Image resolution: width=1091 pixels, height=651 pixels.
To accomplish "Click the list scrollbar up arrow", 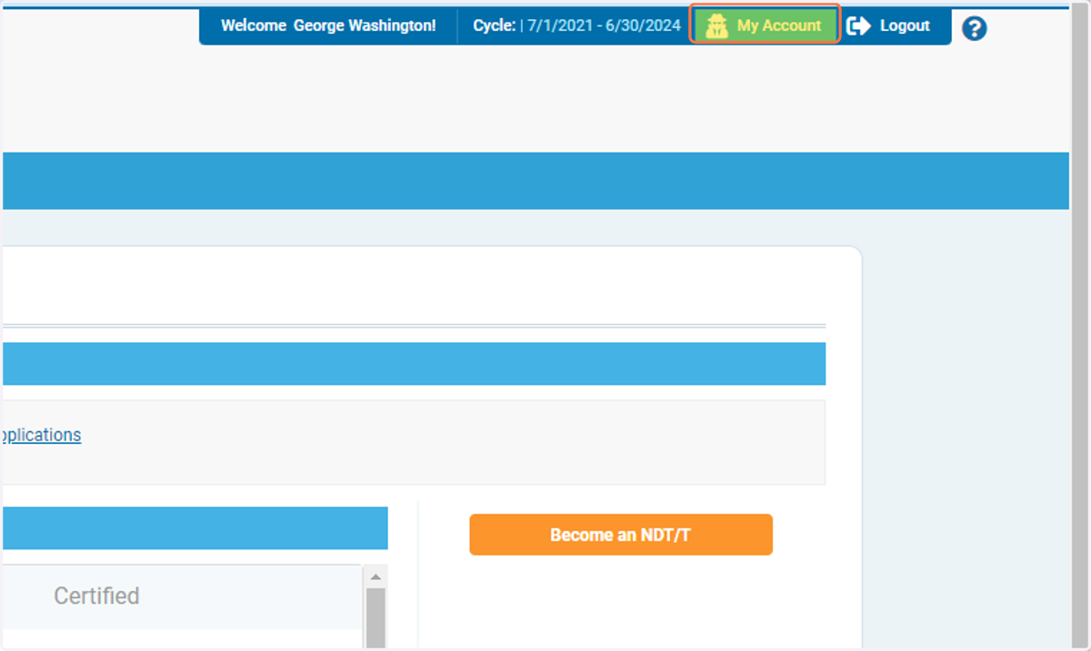I will tap(375, 577).
